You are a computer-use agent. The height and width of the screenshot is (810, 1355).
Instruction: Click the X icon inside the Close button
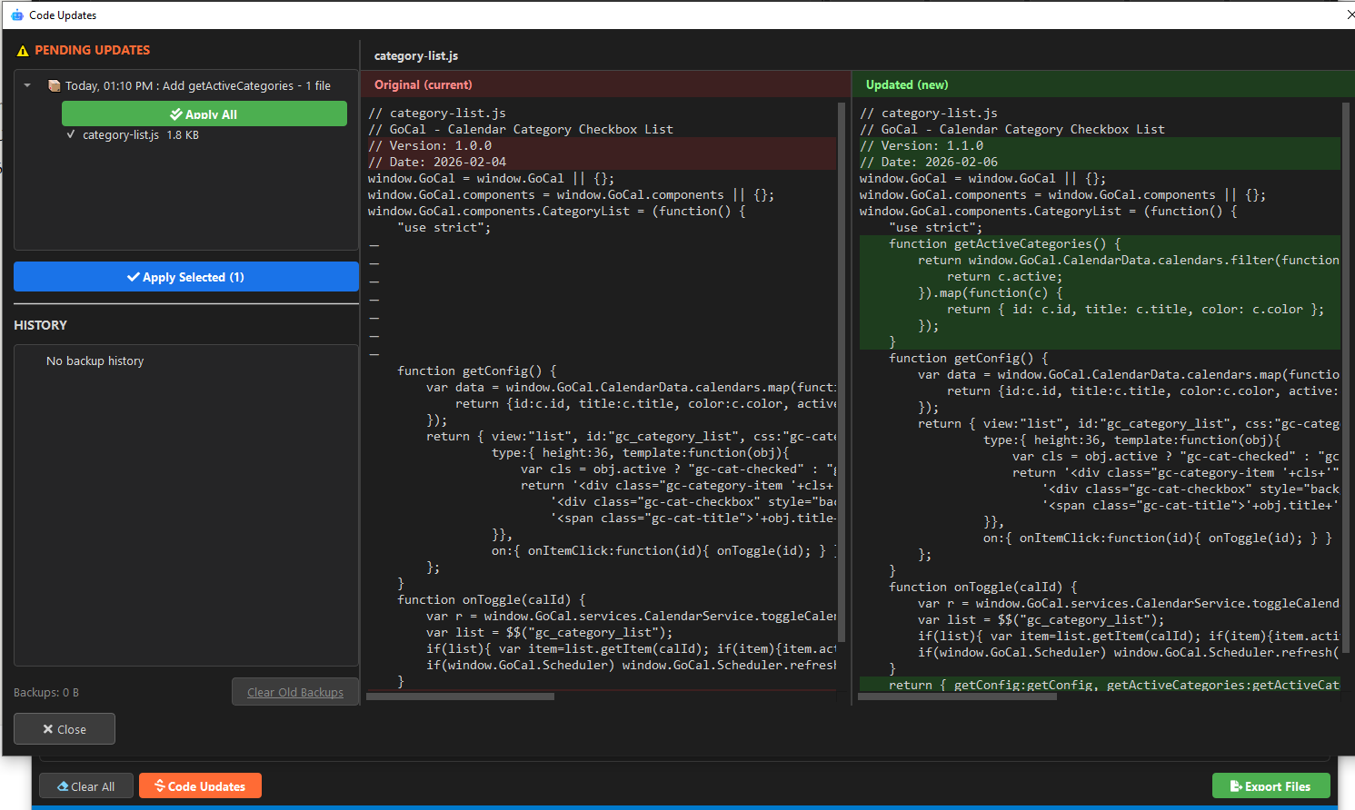(x=46, y=728)
